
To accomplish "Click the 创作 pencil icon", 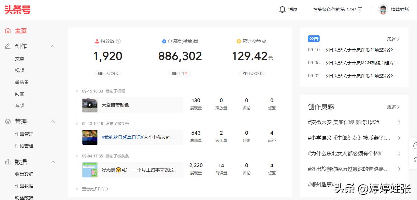I will coord(8,46).
